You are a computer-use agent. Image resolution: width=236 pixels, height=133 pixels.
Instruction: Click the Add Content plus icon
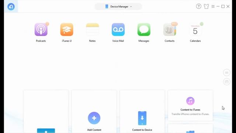click(x=94, y=118)
